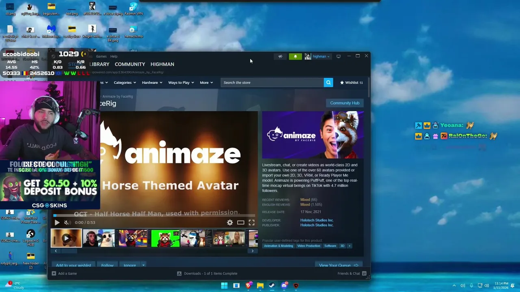520x292 pixels.
Task: Go to the COMMUNITY tab
Action: click(130, 64)
